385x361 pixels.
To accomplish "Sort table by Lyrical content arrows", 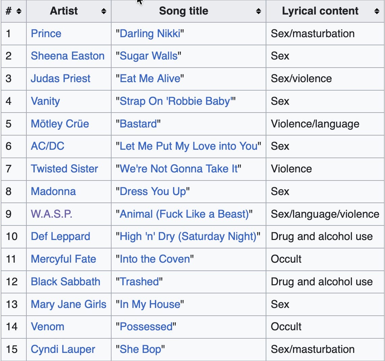I will coord(377,11).
